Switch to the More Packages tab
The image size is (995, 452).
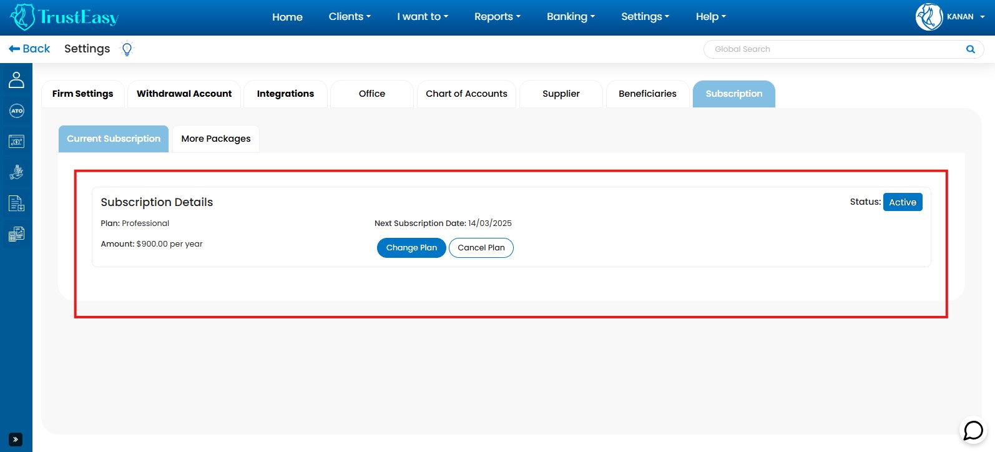point(216,139)
